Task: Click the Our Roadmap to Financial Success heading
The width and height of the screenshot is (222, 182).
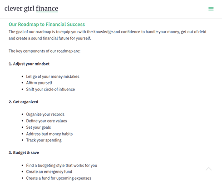Action: [x=47, y=24]
